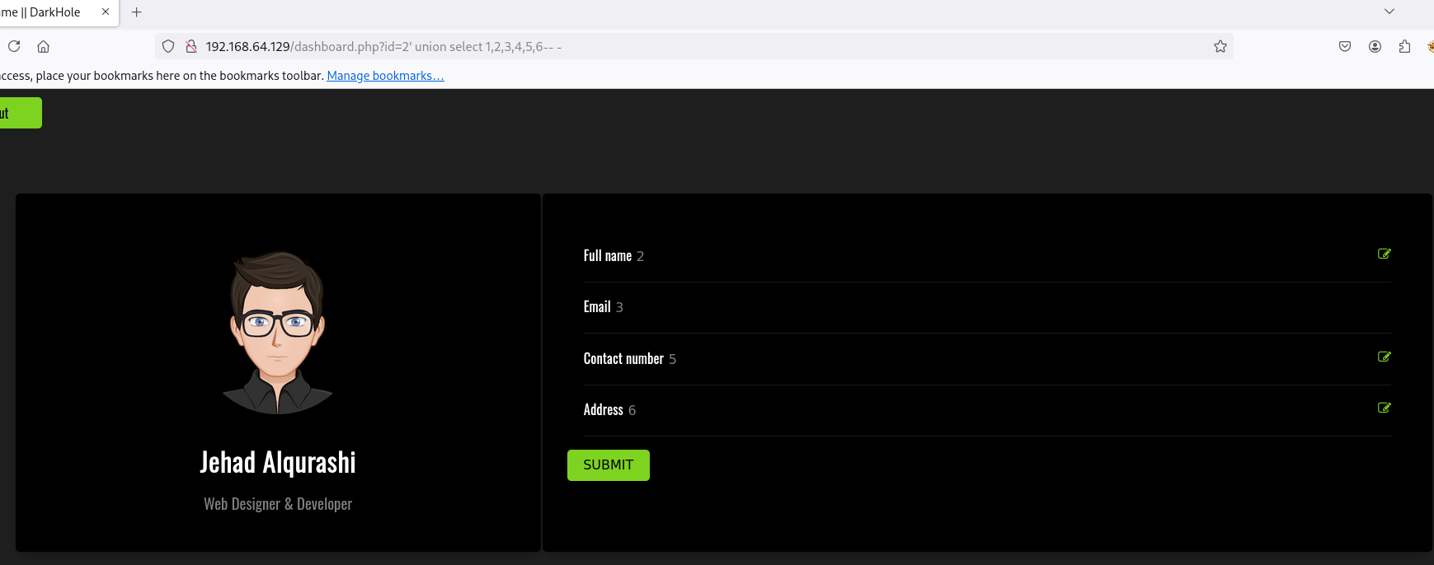Expand the list all tabs chevron

point(1389,12)
